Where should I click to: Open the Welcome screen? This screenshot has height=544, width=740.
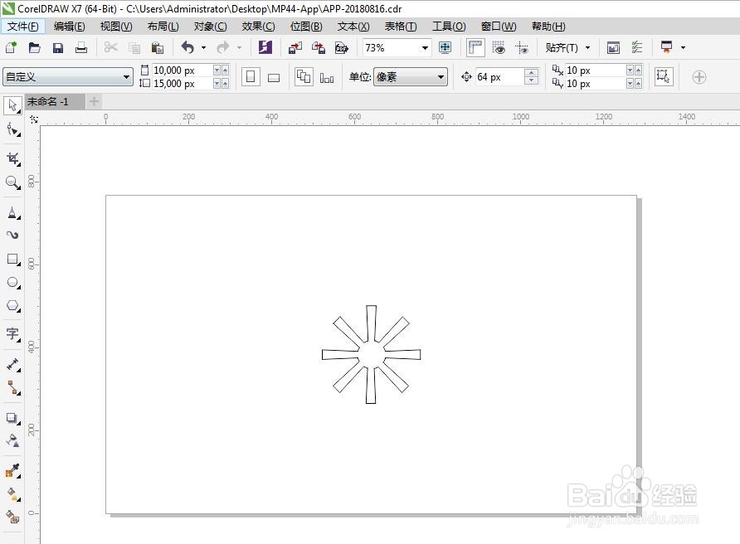[613, 47]
